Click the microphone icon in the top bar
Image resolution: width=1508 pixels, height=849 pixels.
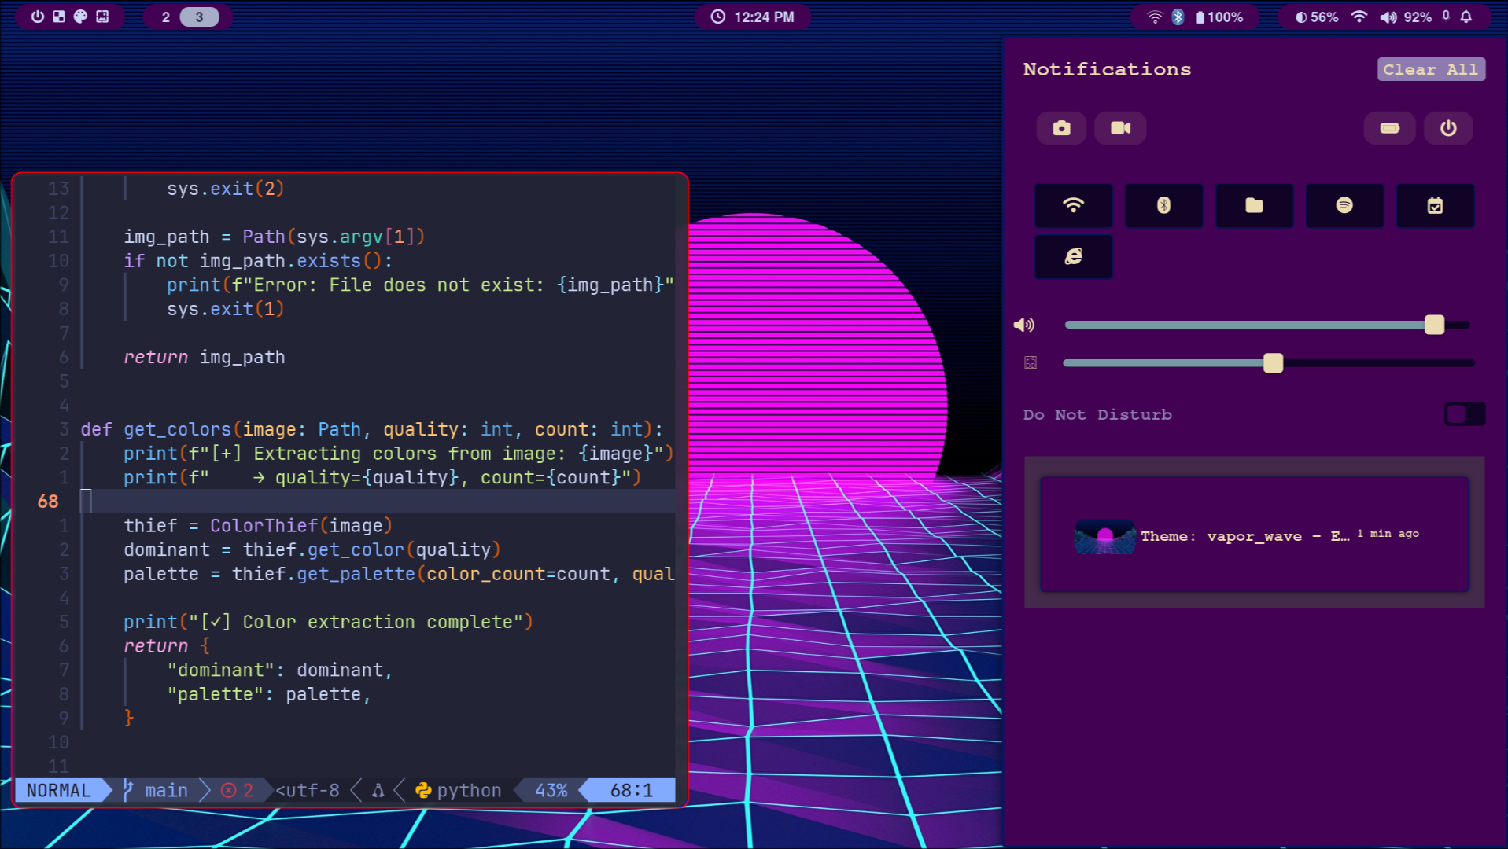pyautogui.click(x=1446, y=16)
